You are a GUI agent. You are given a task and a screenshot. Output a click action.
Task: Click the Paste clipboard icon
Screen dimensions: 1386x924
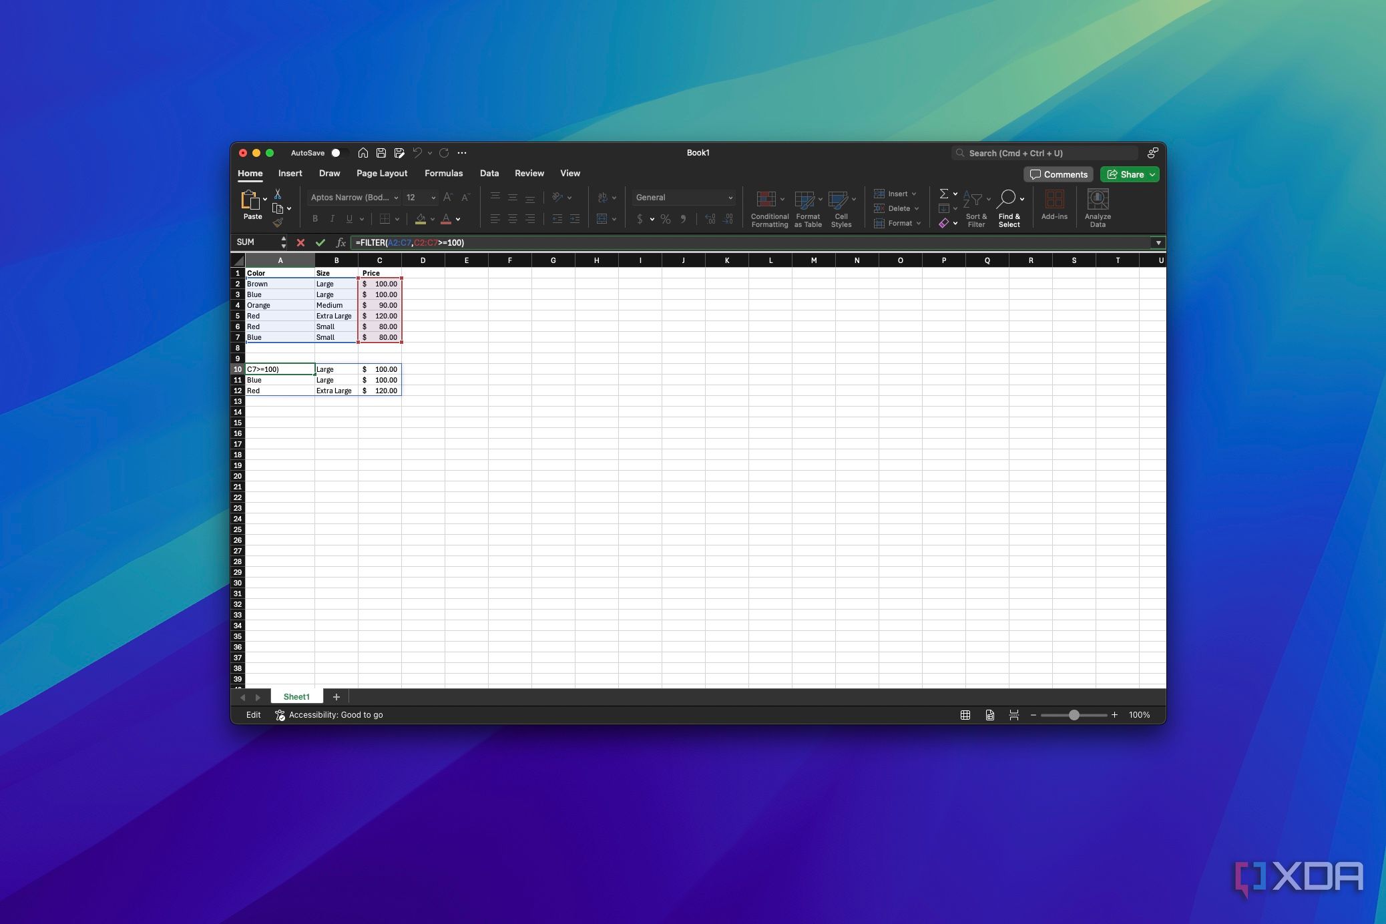pos(250,200)
